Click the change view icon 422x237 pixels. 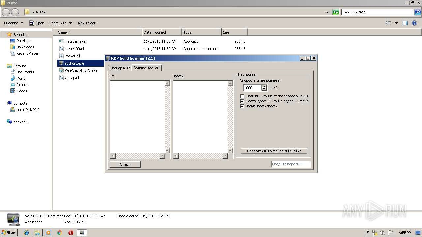point(388,23)
